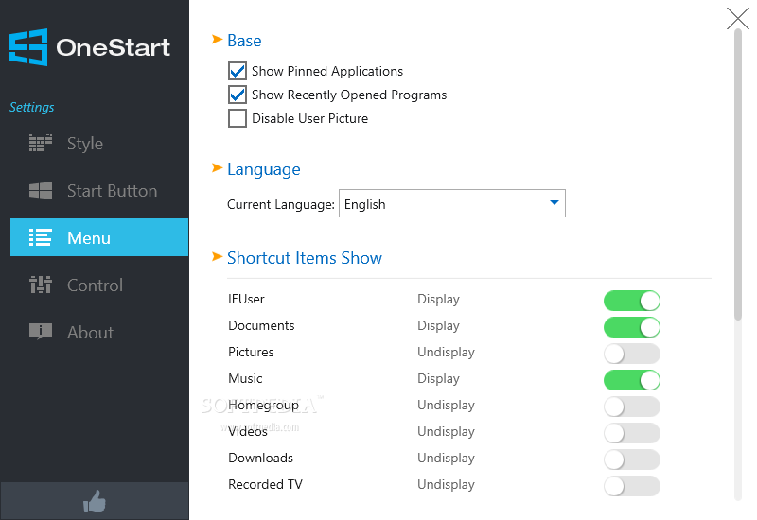757x520 pixels.
Task: Click the OneStart title text
Action: coord(113,47)
